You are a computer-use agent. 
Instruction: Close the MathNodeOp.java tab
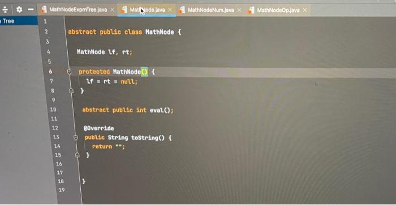pos(305,10)
